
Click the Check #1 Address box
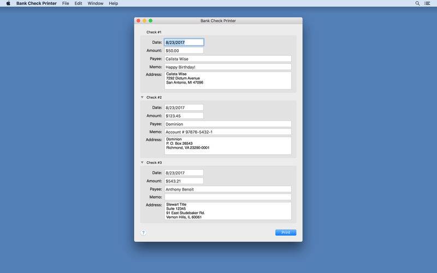[x=228, y=80]
